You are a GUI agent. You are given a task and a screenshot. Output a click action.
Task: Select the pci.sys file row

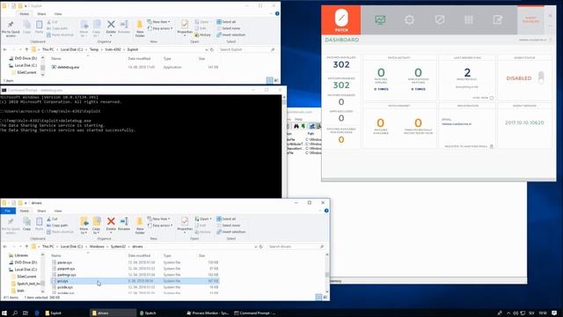(135, 281)
